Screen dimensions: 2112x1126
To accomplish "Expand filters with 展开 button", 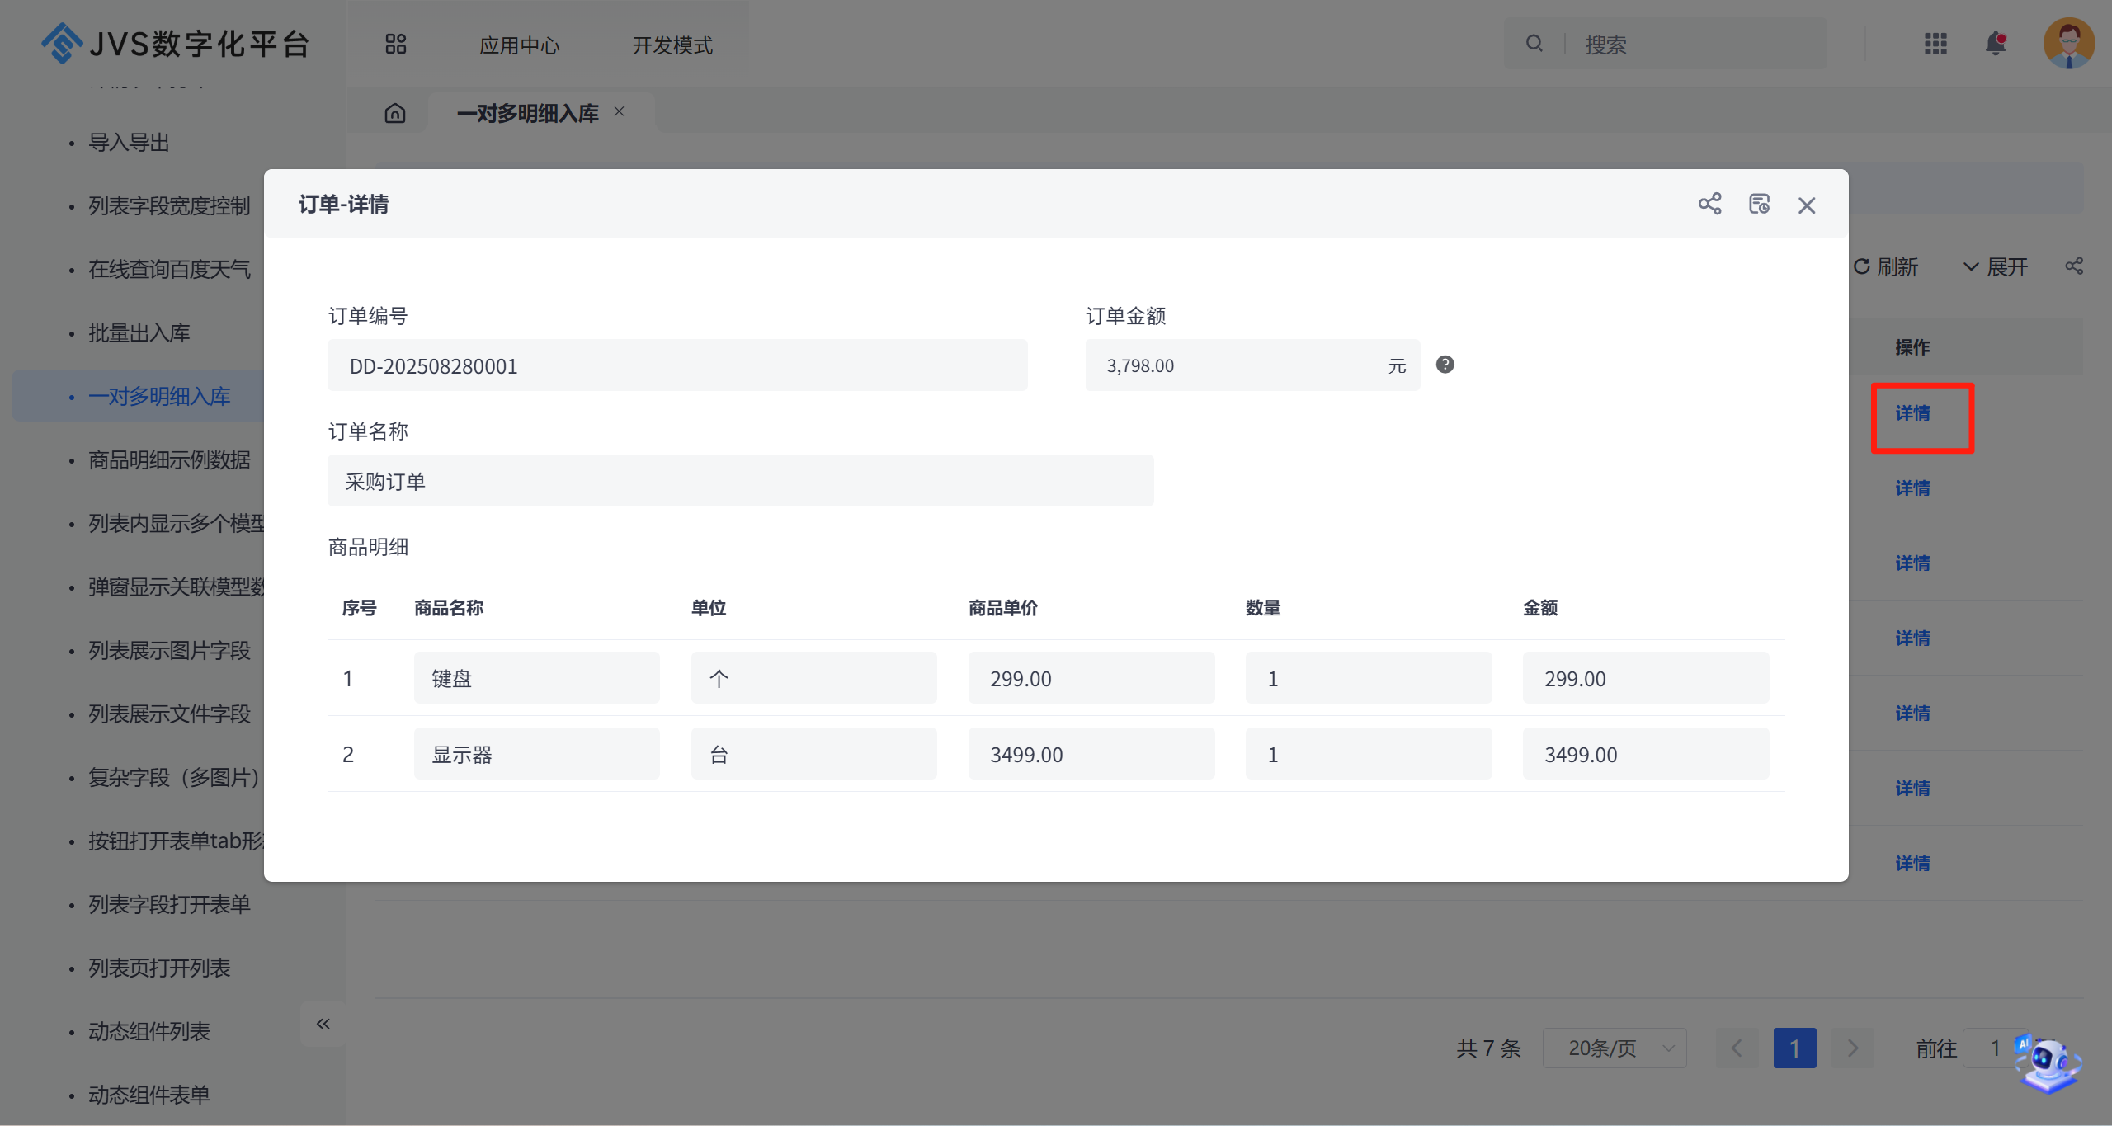I will pos(1996,267).
